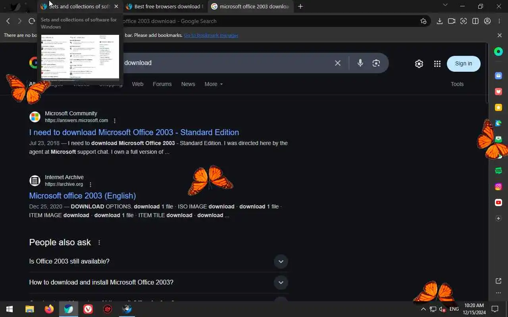Open the red Pocket-style sidebar icon
This screenshot has width=508, height=317.
tap(498, 92)
